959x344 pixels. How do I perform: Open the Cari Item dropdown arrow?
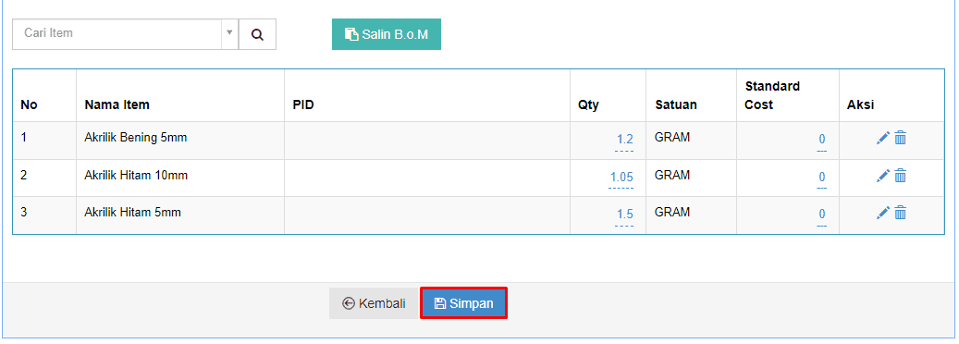[229, 33]
